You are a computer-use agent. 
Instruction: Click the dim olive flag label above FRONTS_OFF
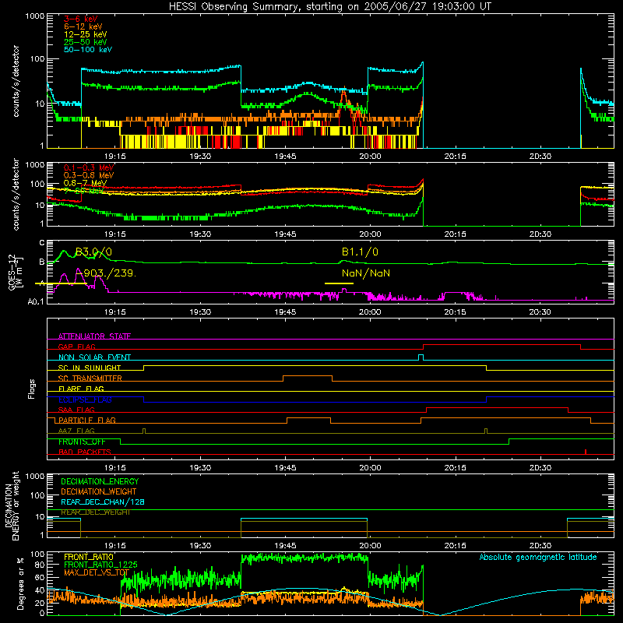point(76,431)
